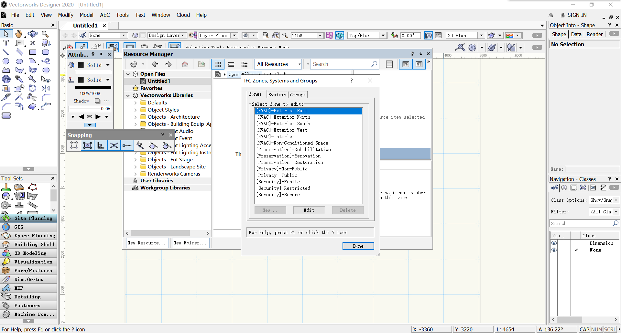Click the Resource Manager home icon
621x333 pixels.
click(x=185, y=64)
